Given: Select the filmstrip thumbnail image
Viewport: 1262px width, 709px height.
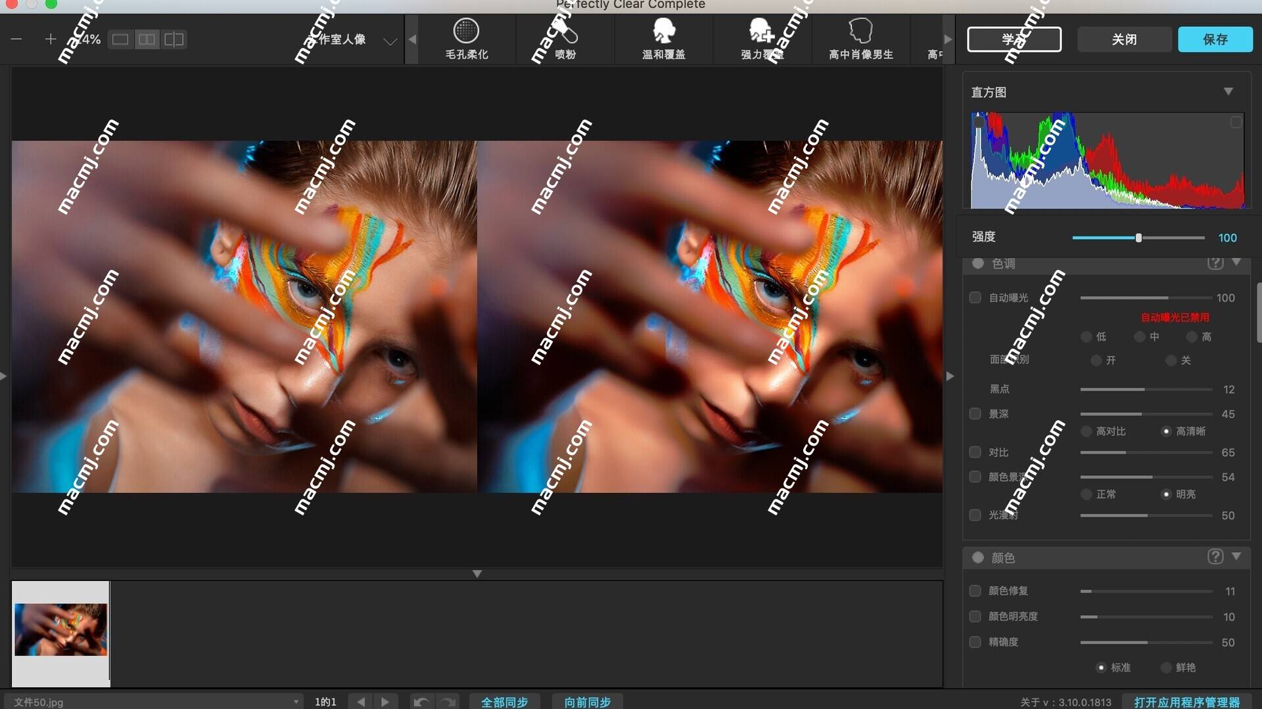Looking at the screenshot, I should coord(60,630).
